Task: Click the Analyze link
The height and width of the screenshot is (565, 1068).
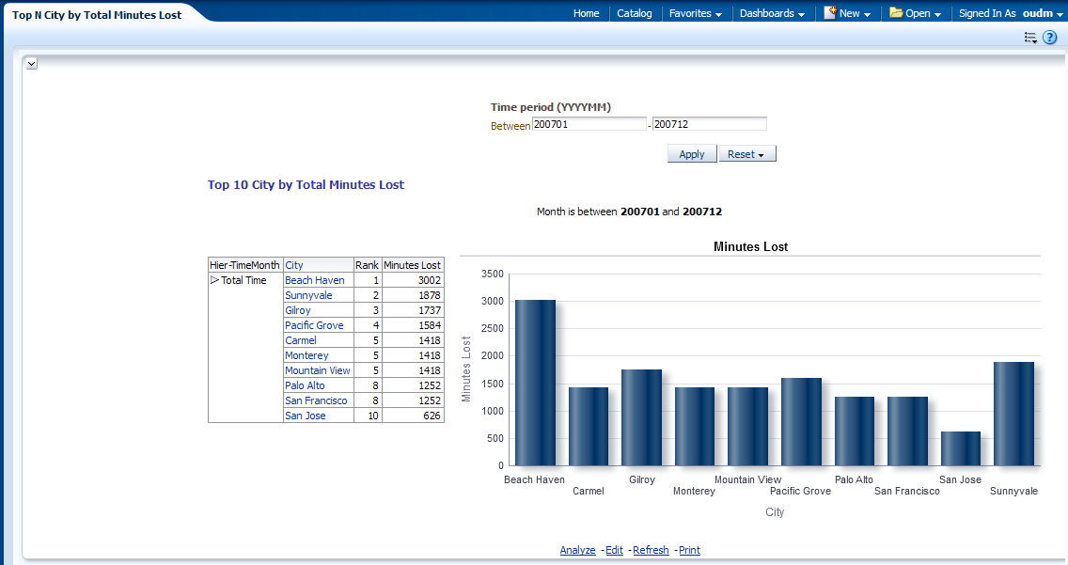Action: point(577,550)
